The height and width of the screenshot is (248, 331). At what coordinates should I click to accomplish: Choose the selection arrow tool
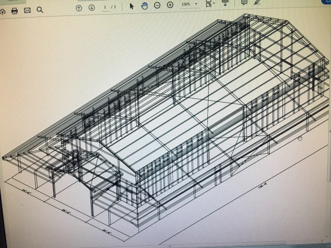[x=131, y=6]
